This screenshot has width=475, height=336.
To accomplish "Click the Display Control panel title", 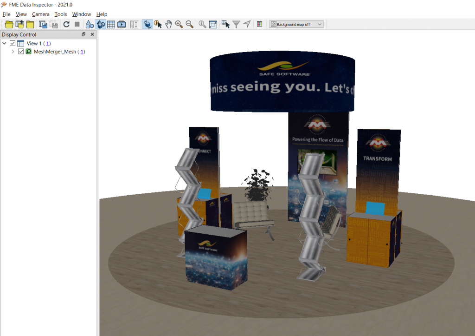I will pos(19,34).
